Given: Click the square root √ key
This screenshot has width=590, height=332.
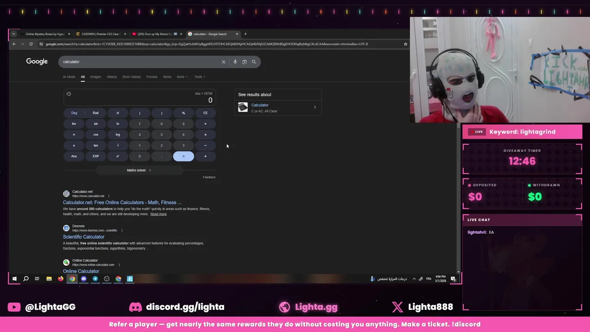Looking at the screenshot, I should tap(118, 145).
